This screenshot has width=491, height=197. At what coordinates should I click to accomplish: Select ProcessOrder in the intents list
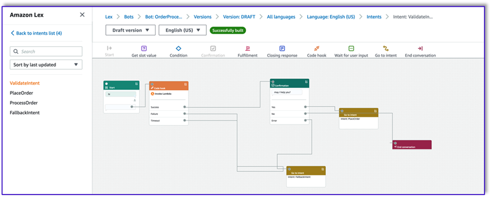coord(24,103)
